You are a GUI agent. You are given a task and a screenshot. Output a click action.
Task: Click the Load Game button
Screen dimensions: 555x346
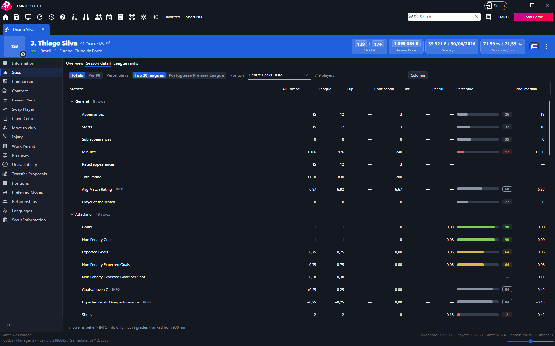[x=533, y=17]
